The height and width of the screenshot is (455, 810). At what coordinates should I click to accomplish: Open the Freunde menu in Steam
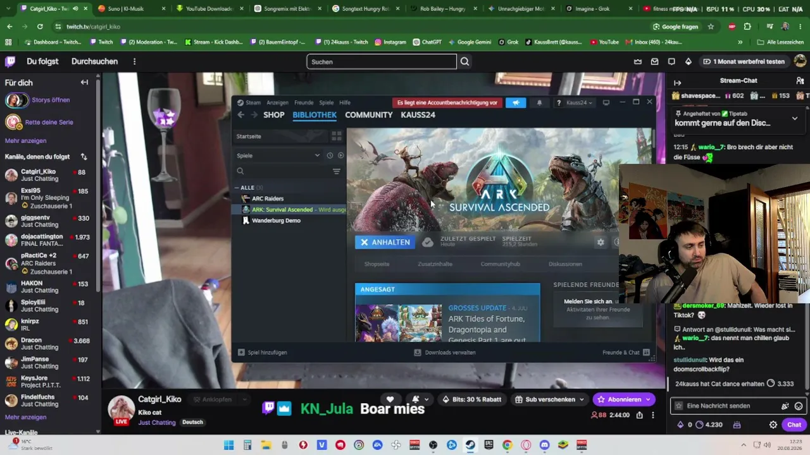tap(304, 102)
